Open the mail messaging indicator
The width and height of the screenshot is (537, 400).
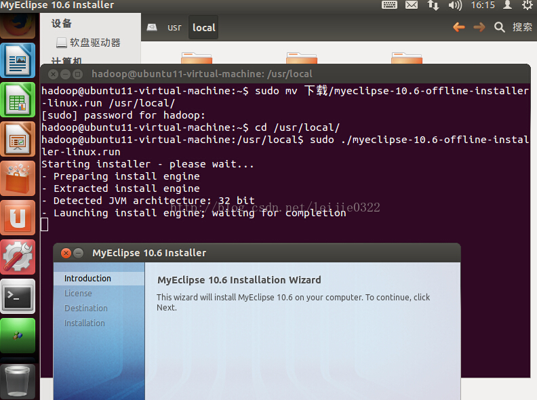pos(412,5)
